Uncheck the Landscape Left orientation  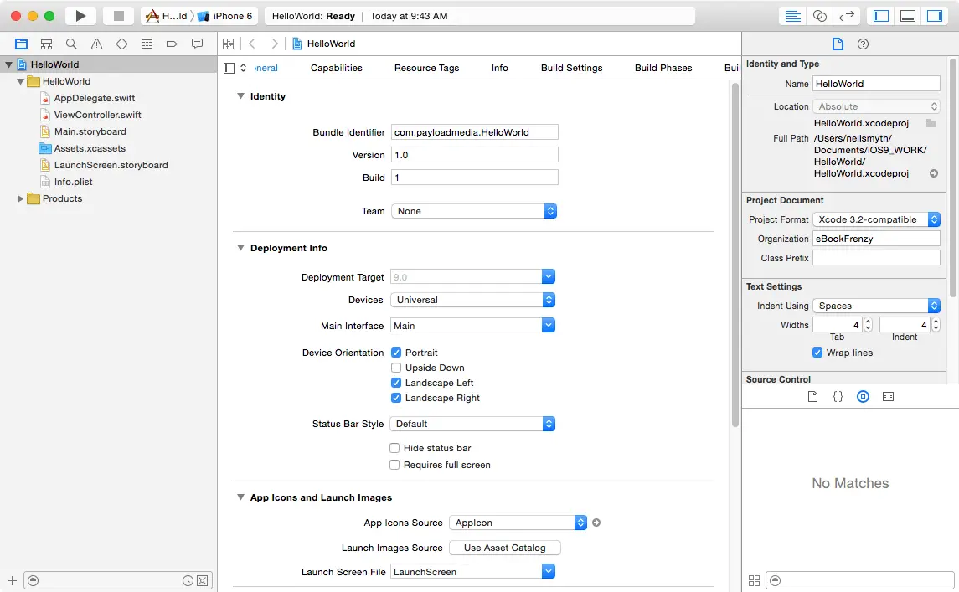[x=395, y=382]
